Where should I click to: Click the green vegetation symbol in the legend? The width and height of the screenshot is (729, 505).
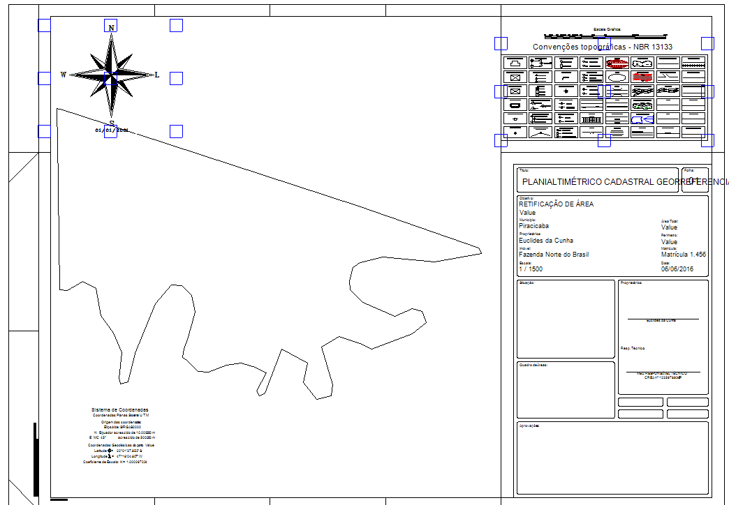point(642,105)
